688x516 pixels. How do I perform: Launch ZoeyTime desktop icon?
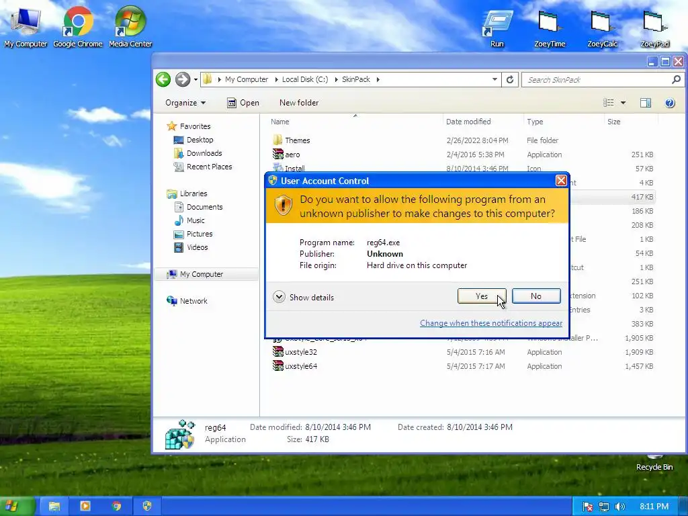(x=550, y=29)
